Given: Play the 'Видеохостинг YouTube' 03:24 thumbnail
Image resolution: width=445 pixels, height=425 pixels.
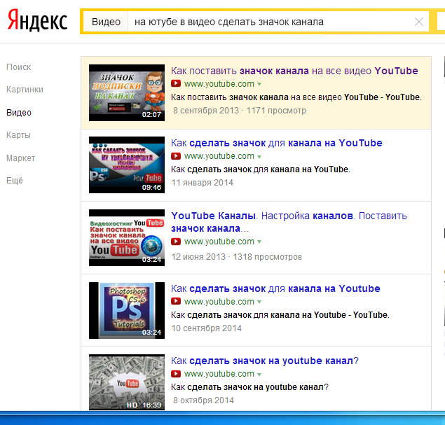Looking at the screenshot, I should click(x=127, y=237).
